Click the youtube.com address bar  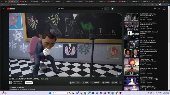click(69, 4)
